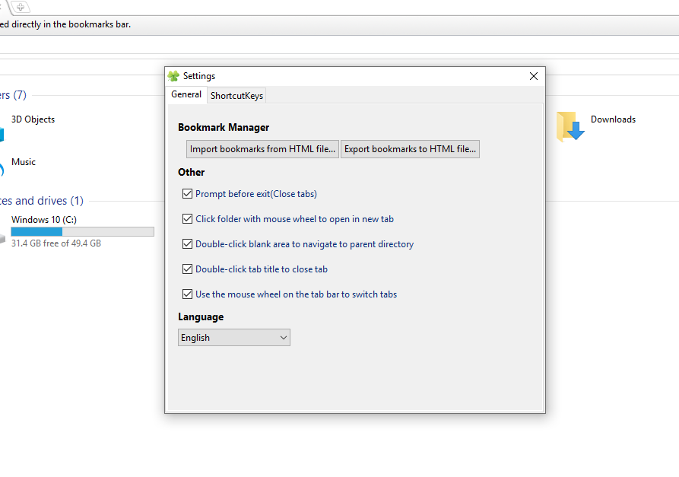Collapse the Devices and drives group
The image size is (679, 477).
[x=42, y=201]
